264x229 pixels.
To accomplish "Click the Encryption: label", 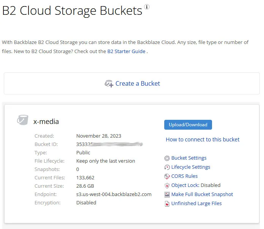I will tap(47, 203).
